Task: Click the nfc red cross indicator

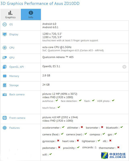Action: [x=110, y=141]
